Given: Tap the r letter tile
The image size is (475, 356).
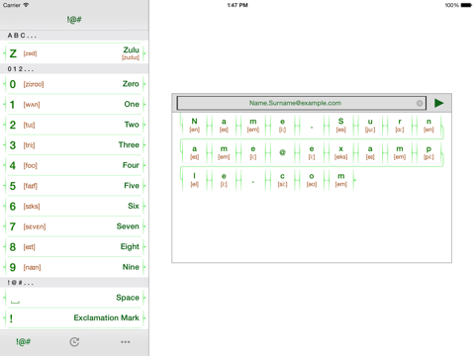Looking at the screenshot, I should (400, 126).
